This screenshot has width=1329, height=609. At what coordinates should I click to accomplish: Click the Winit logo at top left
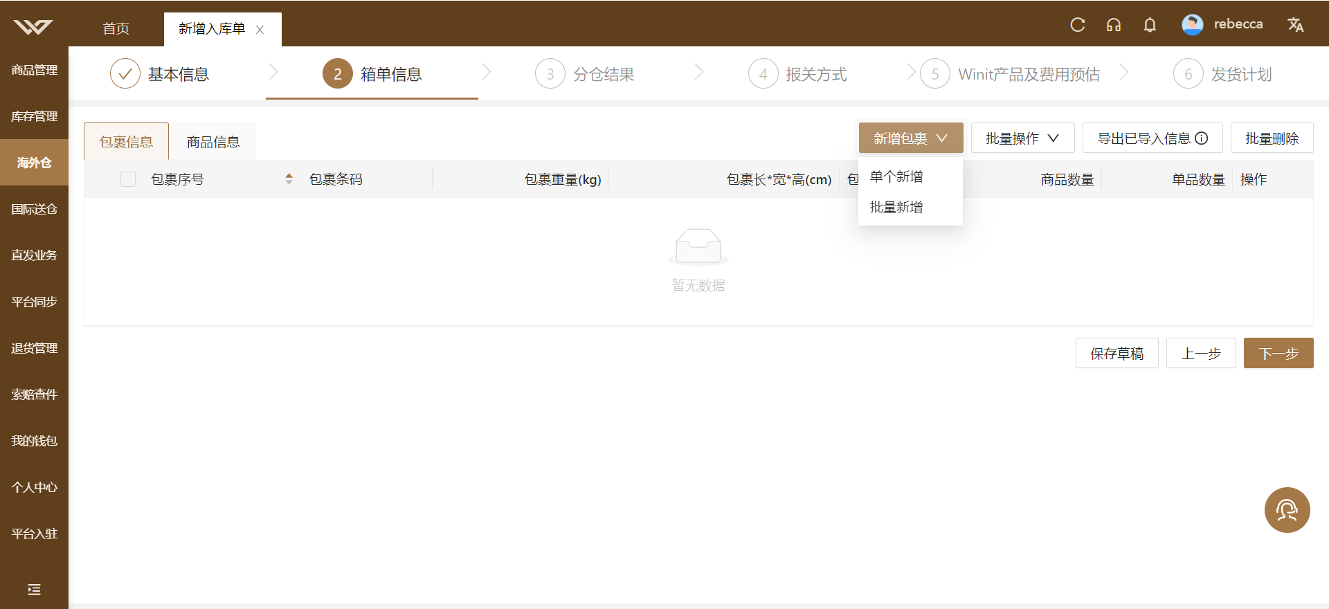coord(33,27)
